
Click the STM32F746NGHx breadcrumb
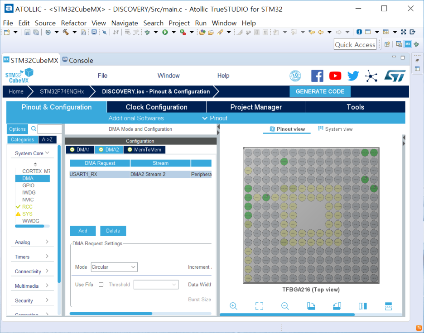point(62,91)
